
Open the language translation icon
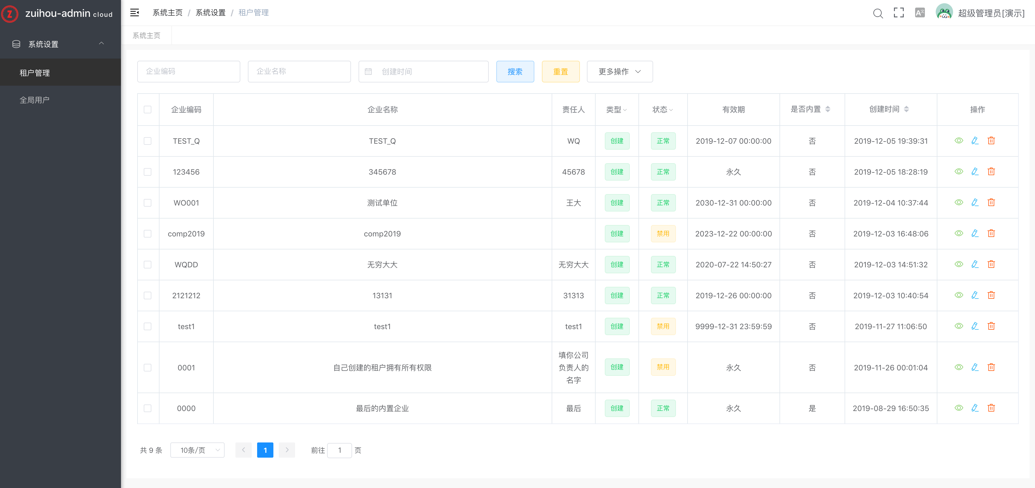pos(920,13)
